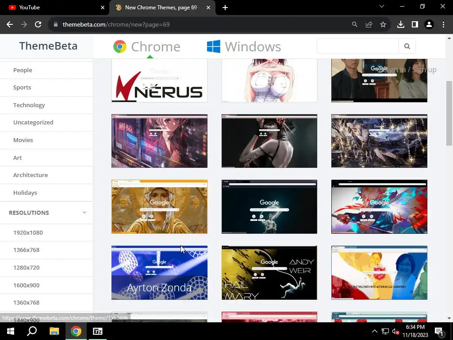Screen dimensions: 453x340
Task: Click the muted volume tray icon
Action: pyautogui.click(x=395, y=331)
